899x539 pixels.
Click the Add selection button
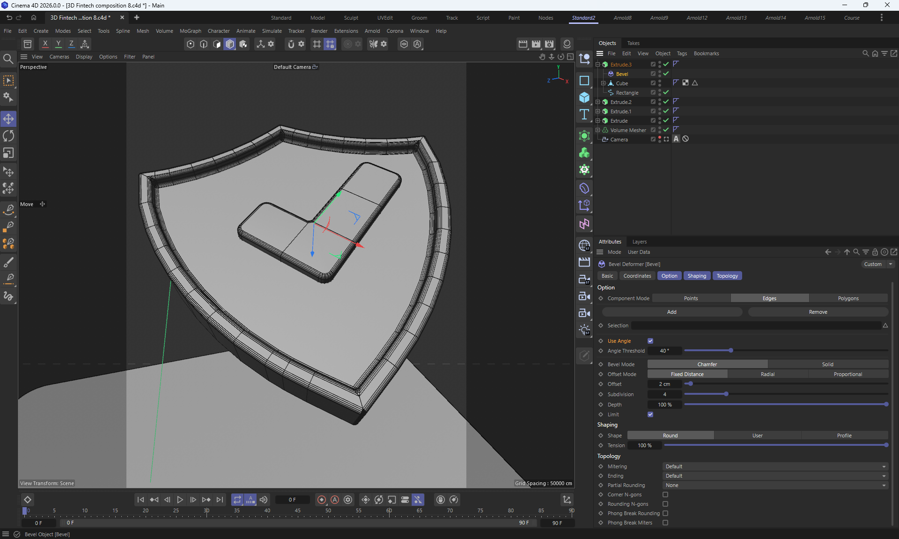coord(671,312)
